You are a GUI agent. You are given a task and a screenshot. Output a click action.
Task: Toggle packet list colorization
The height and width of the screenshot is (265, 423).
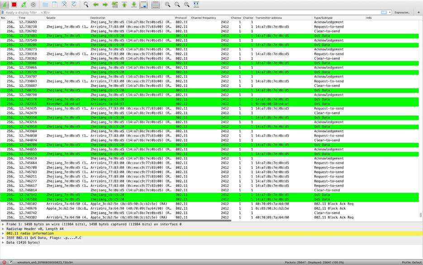[x=155, y=5]
